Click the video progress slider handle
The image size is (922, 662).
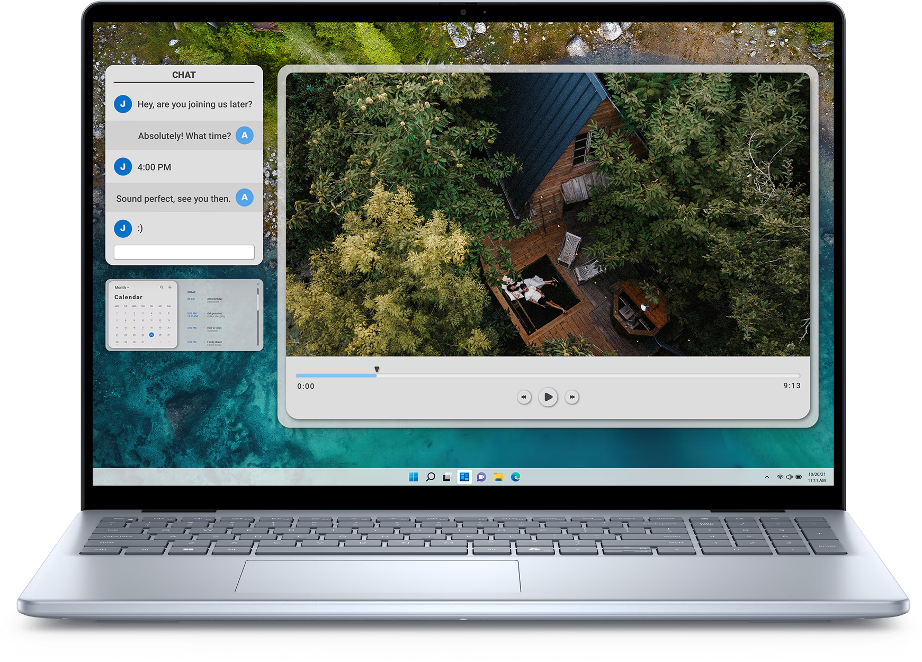[x=377, y=370]
